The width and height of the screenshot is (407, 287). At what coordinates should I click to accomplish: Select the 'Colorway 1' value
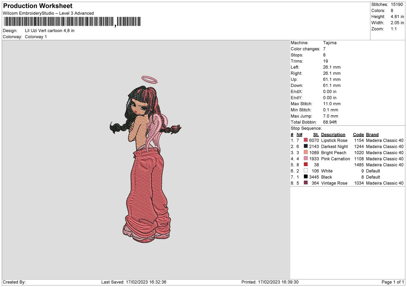tap(36, 37)
